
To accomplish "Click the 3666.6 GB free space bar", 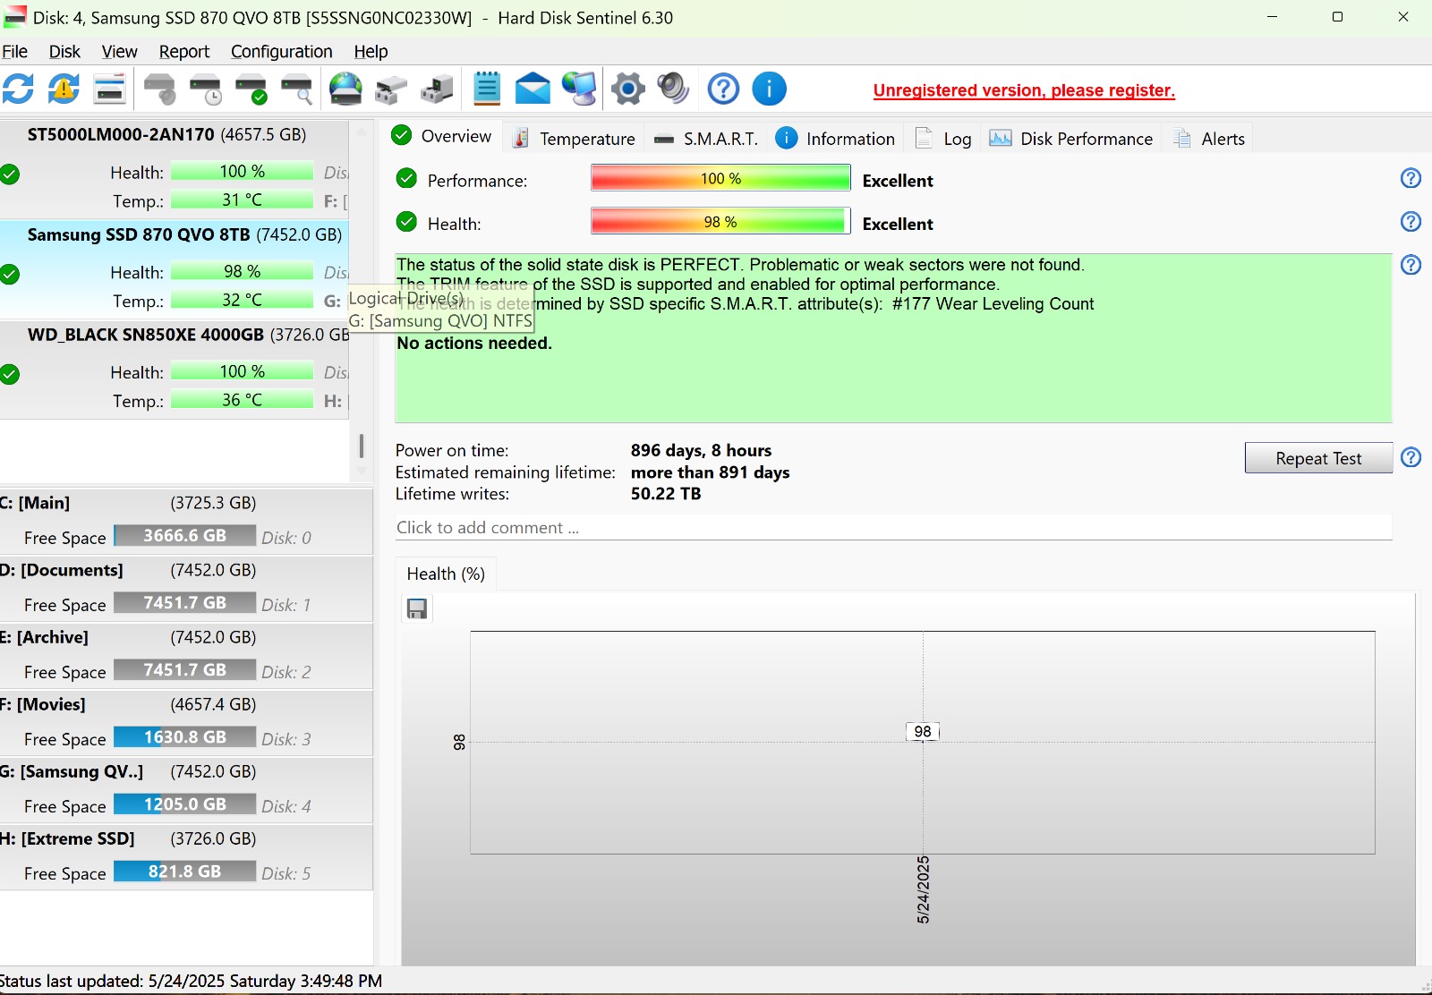I will (184, 535).
